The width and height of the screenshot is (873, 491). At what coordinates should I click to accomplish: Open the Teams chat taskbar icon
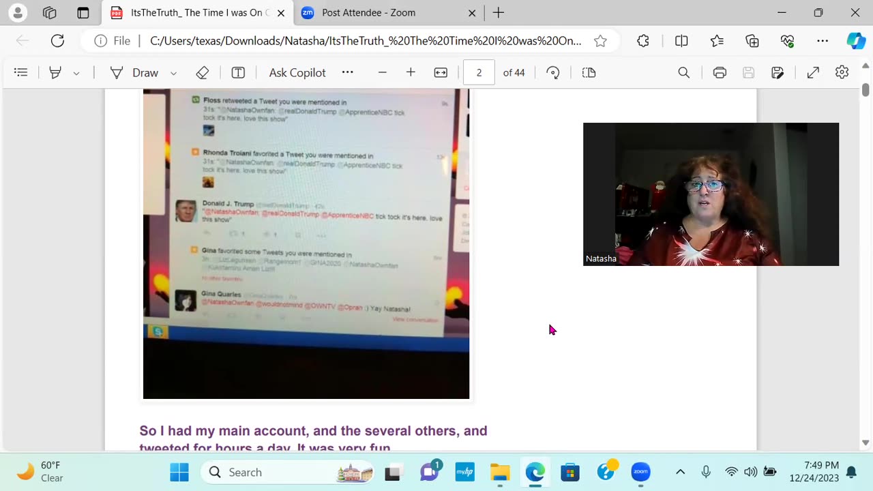[x=430, y=472]
